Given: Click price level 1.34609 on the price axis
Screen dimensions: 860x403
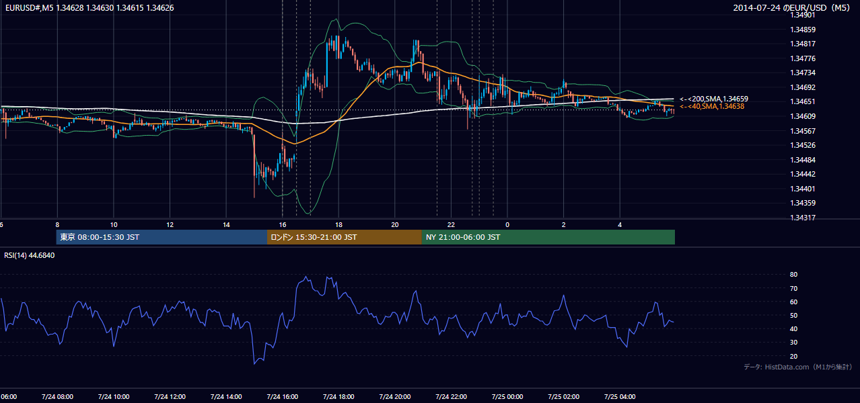Looking at the screenshot, I should tap(803, 116).
